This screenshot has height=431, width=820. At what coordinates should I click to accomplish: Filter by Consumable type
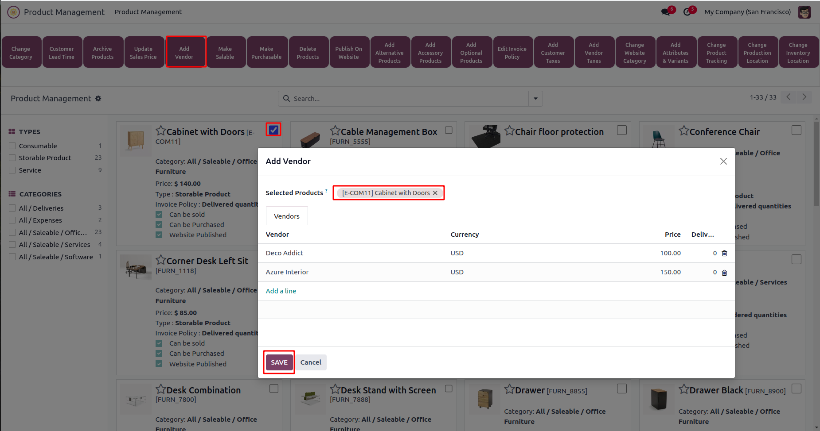[x=12, y=146]
